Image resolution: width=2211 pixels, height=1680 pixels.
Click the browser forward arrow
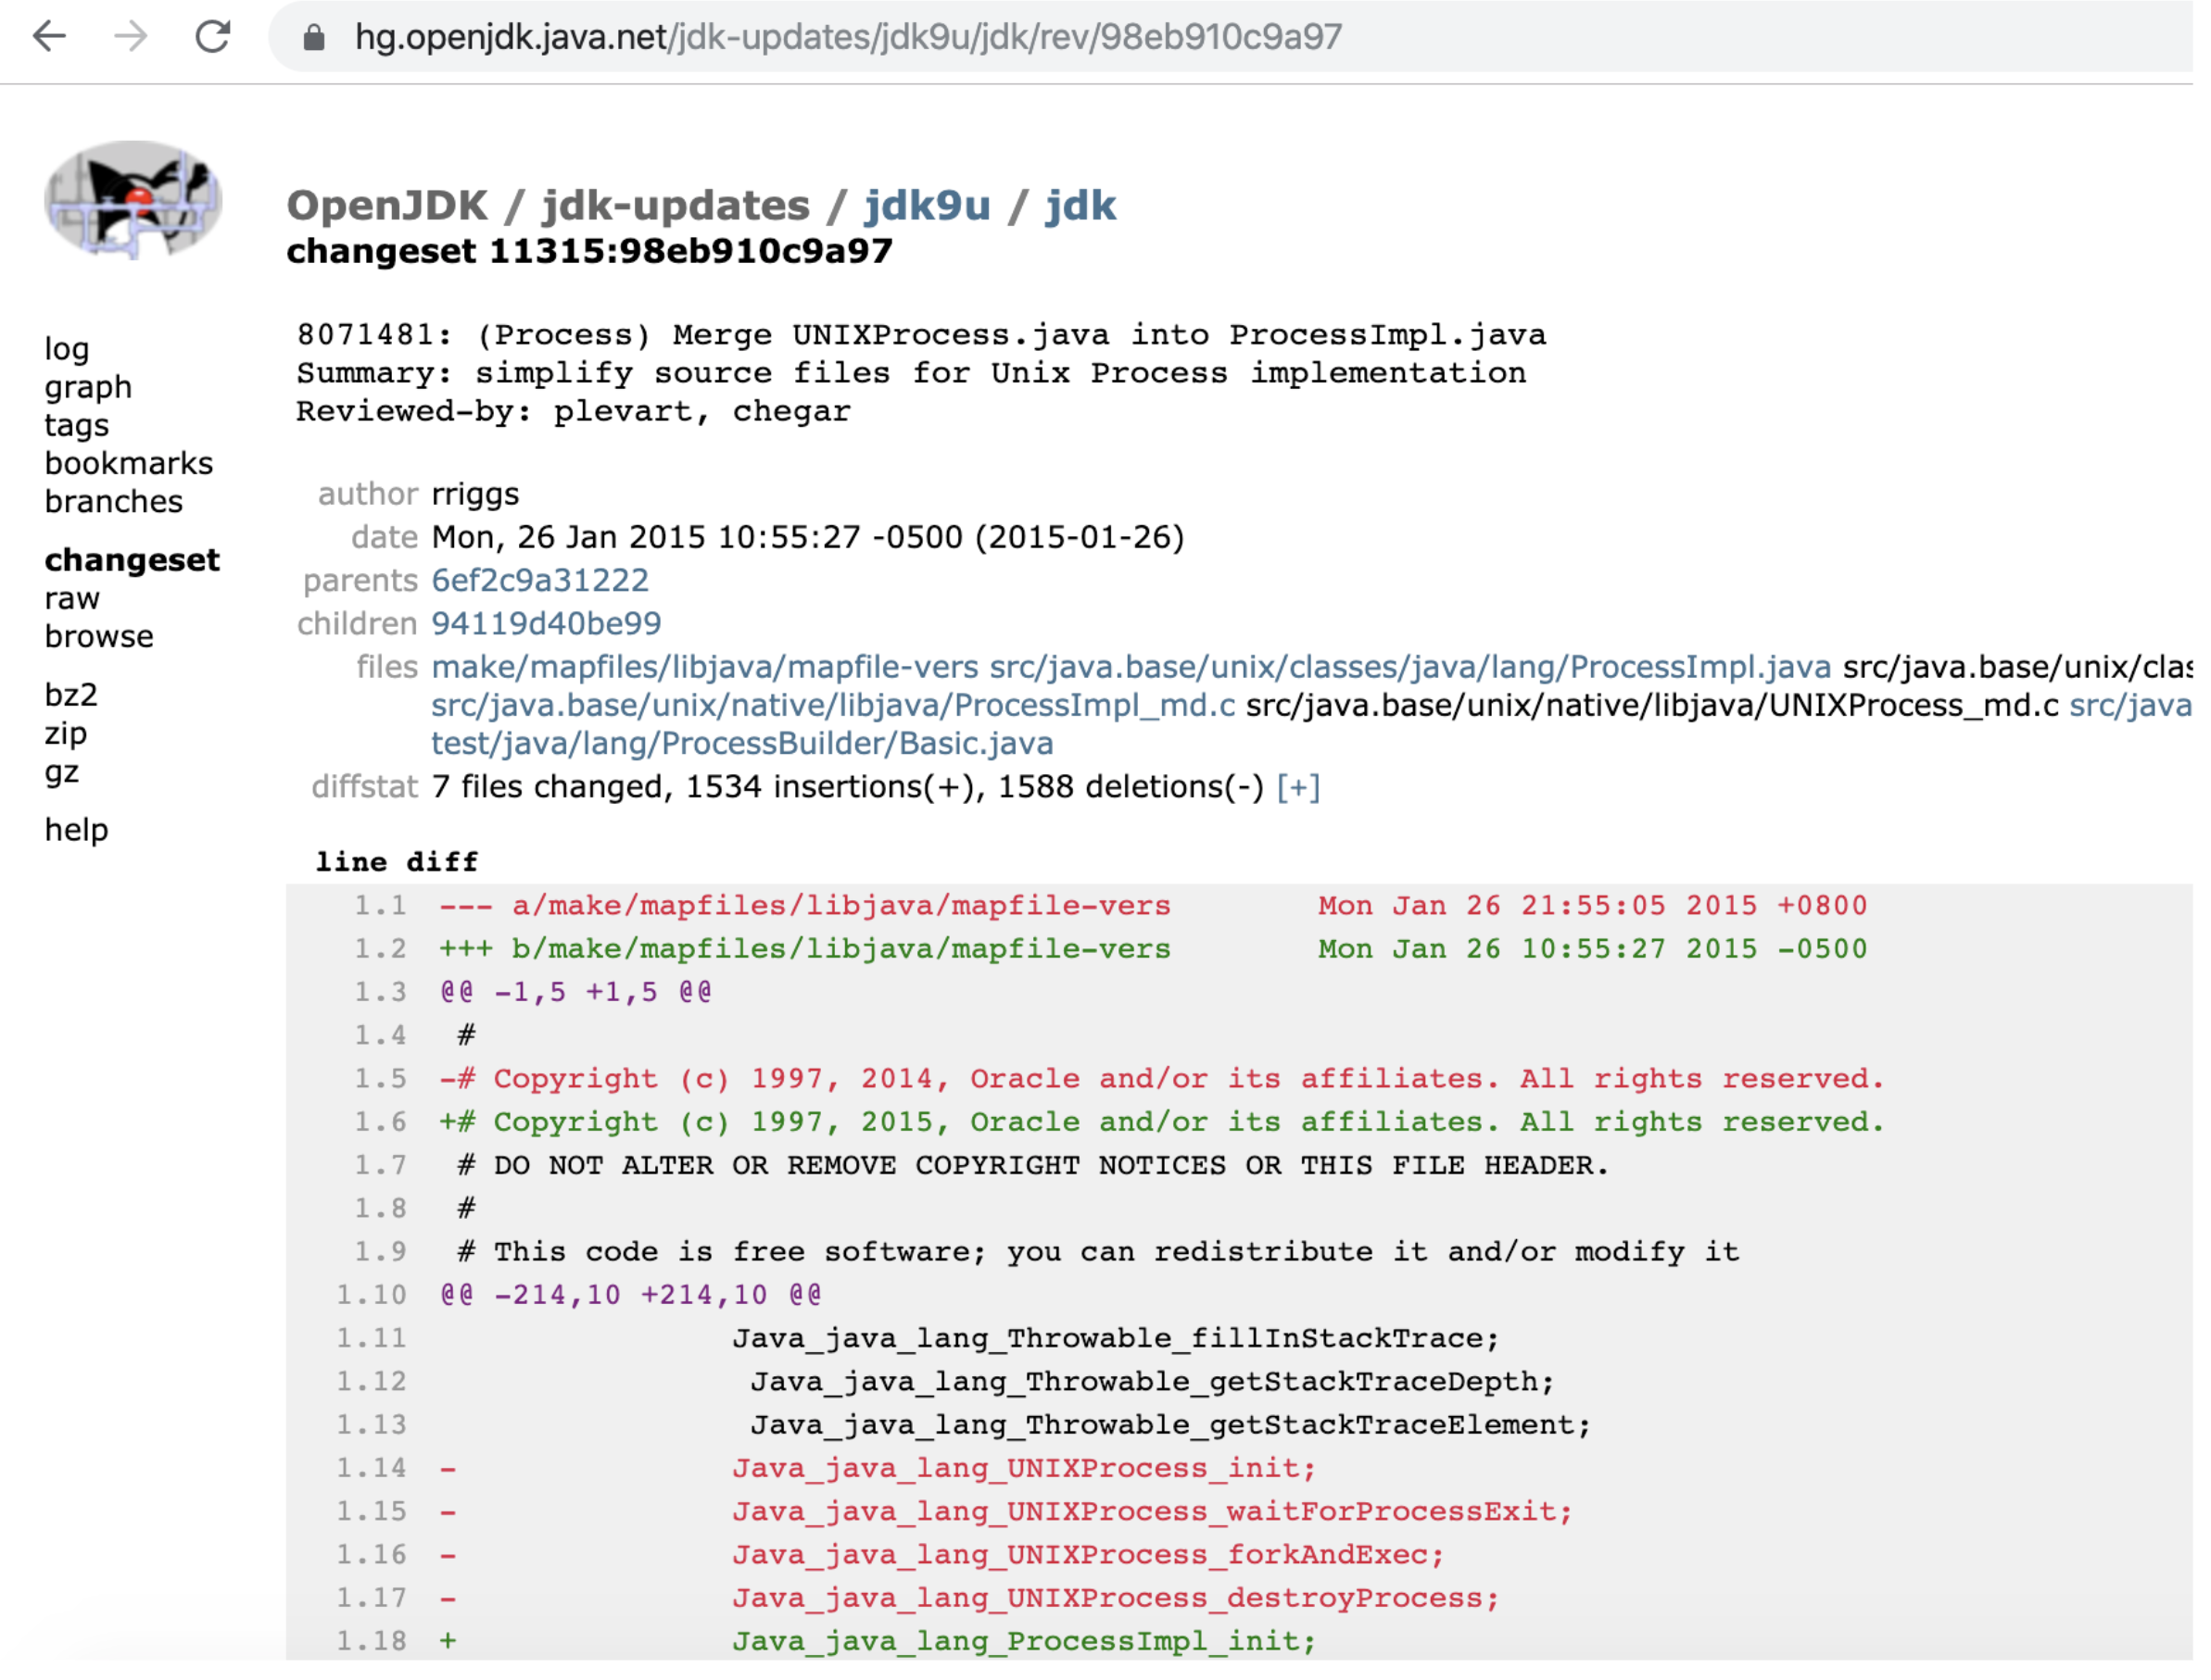pos(131,37)
